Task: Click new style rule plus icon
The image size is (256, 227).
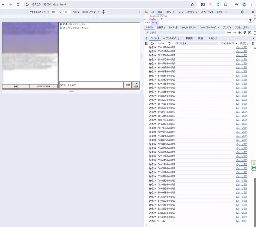Action: coord(240,33)
